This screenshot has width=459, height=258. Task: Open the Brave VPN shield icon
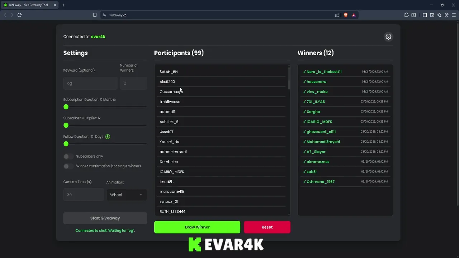446,15
